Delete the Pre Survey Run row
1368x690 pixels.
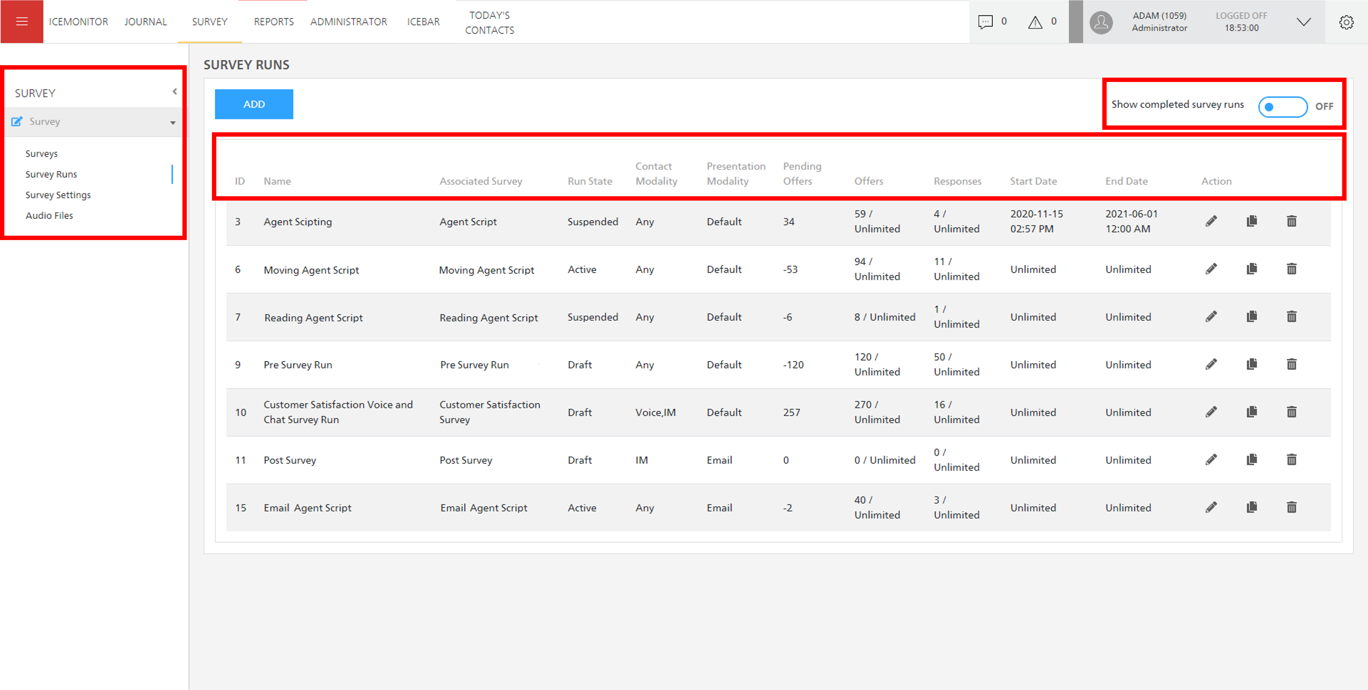click(1292, 364)
